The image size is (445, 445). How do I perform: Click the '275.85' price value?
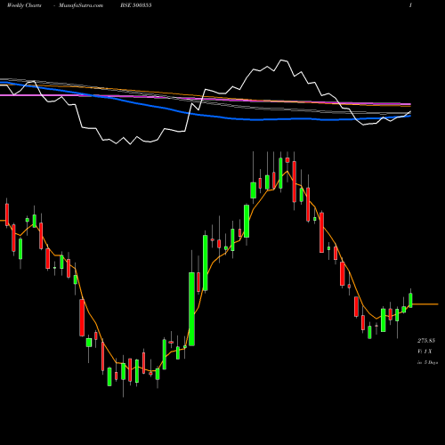point(426,341)
